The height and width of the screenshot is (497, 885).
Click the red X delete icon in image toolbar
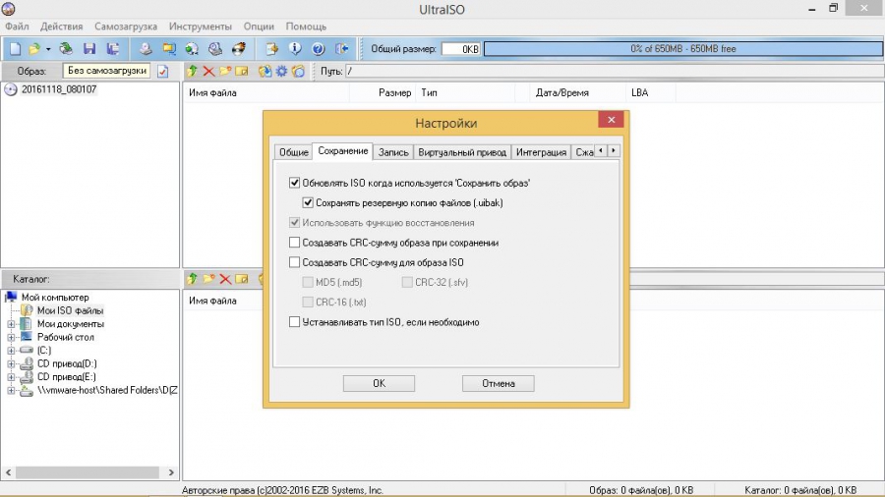click(x=209, y=72)
